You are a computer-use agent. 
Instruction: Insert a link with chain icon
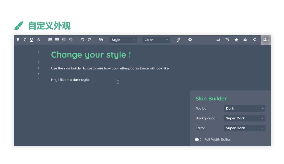pos(178,40)
